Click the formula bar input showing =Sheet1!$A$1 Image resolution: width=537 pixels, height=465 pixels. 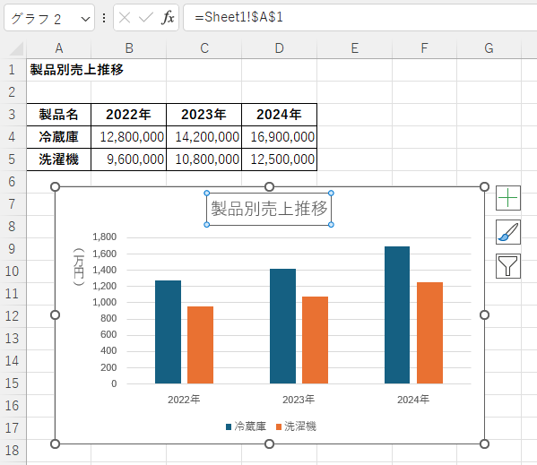(x=359, y=17)
